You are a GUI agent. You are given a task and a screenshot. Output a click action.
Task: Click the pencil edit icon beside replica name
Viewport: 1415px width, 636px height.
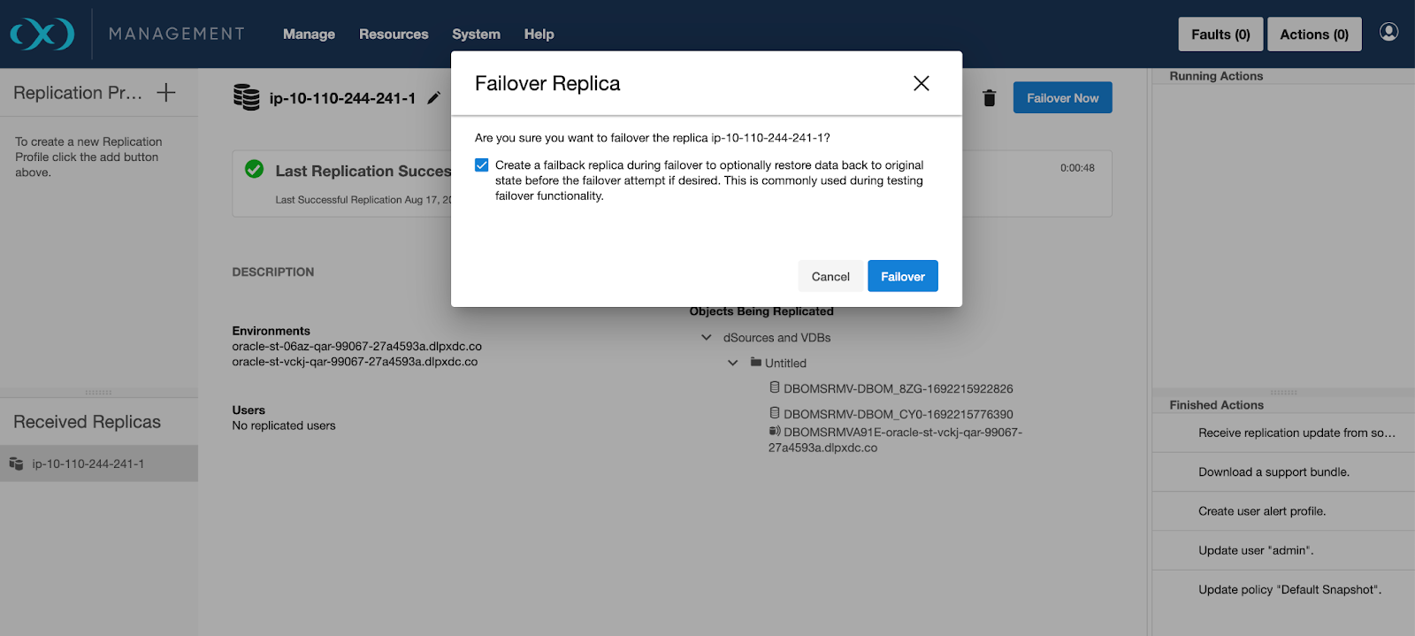point(433,98)
